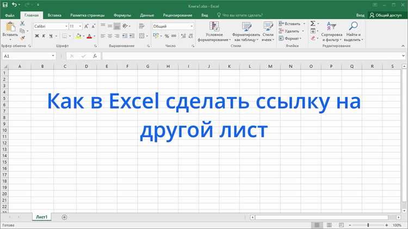Click the zoom slider in the status bar
This screenshot has width=408, height=229.
click(x=368, y=225)
